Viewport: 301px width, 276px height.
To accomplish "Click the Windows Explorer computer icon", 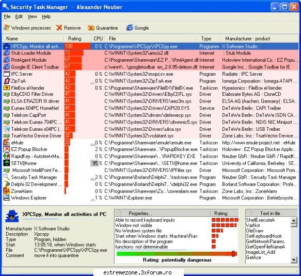I will tap(7, 198).
